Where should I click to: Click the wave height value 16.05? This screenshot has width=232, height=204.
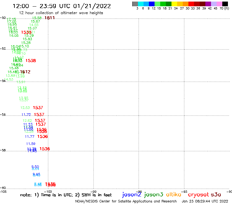tap(14, 36)
